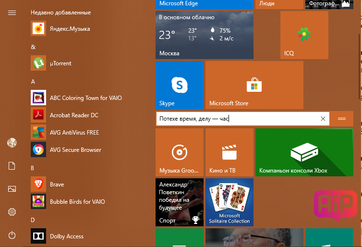Open the Skype tile
Screen dimensions: 362x247
(x=180, y=85)
